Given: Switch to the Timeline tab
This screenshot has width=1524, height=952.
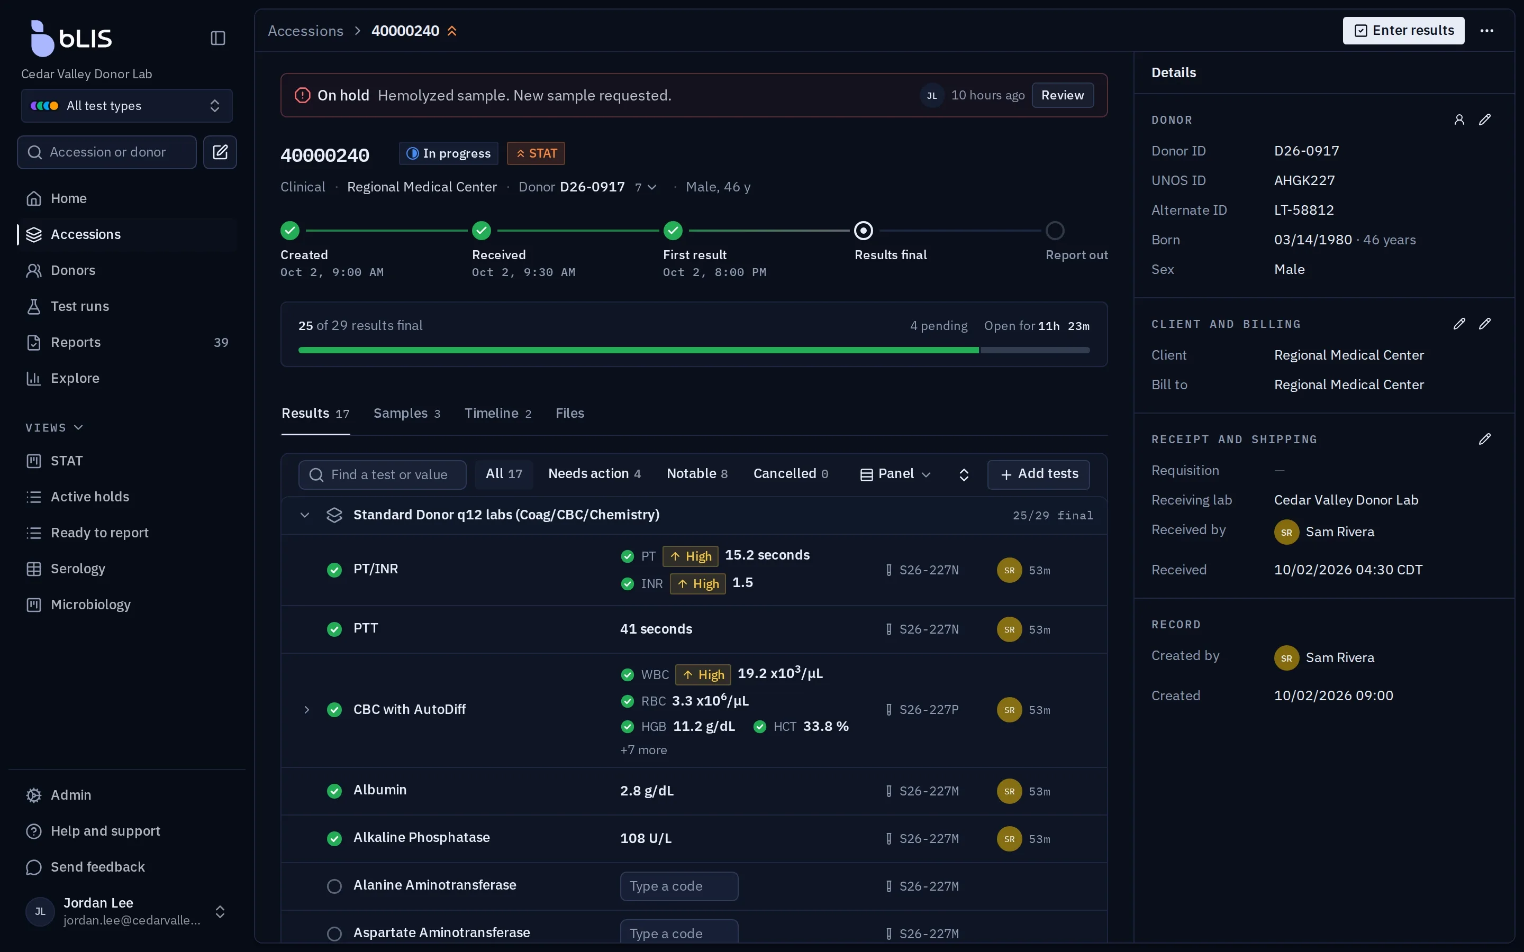Looking at the screenshot, I should tap(497, 413).
